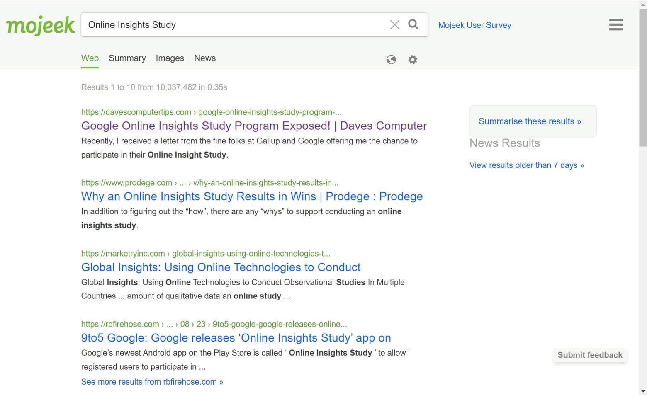Click the scrollbar down arrow
The height and width of the screenshot is (395, 647).
point(643,391)
